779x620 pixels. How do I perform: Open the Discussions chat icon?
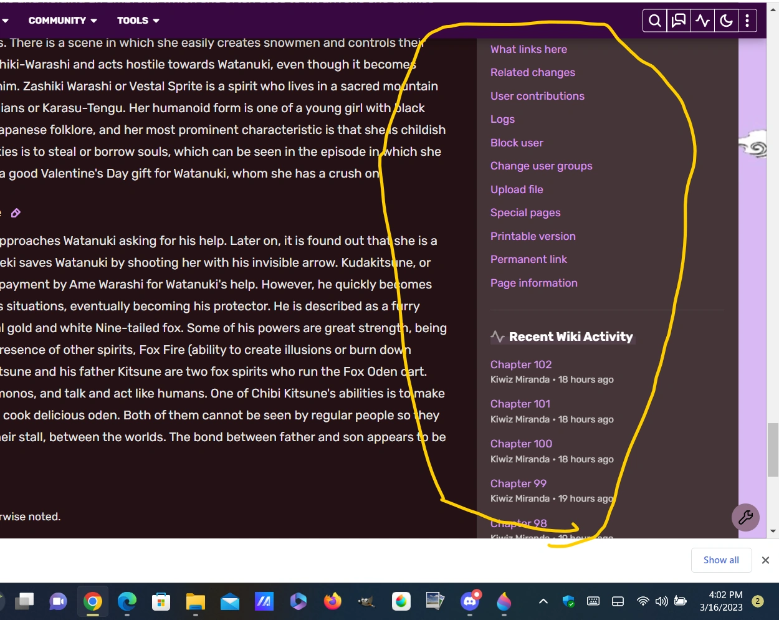coord(678,20)
